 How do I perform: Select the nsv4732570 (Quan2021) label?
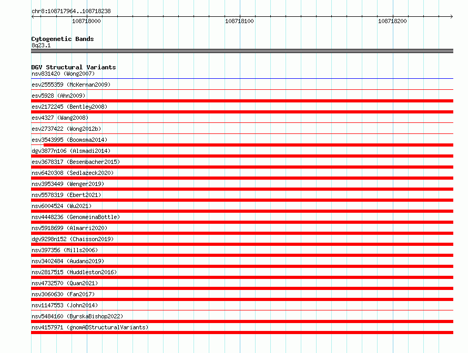[x=65, y=283]
